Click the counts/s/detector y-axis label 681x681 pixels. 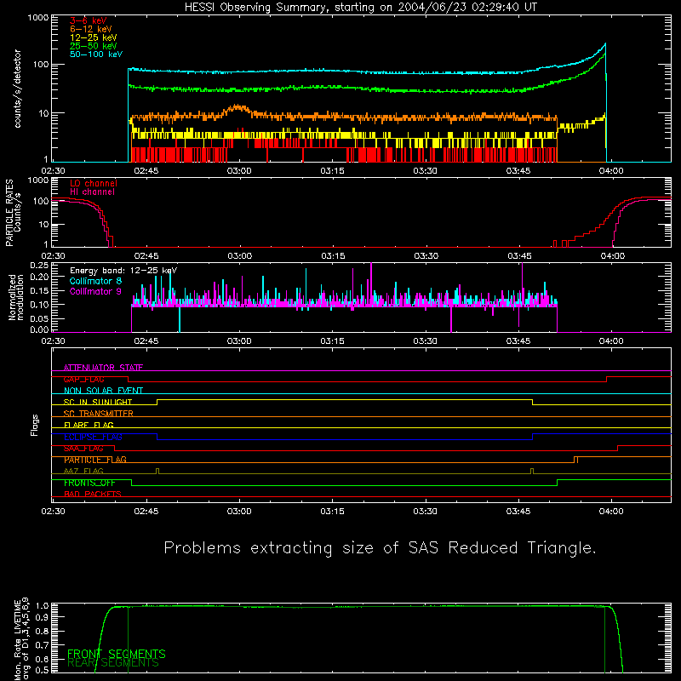[x=17, y=89]
